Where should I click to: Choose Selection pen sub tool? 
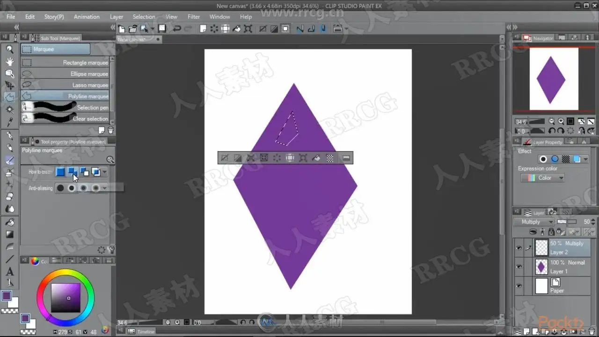click(65, 108)
